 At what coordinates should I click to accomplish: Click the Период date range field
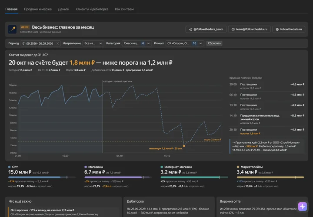(40, 43)
